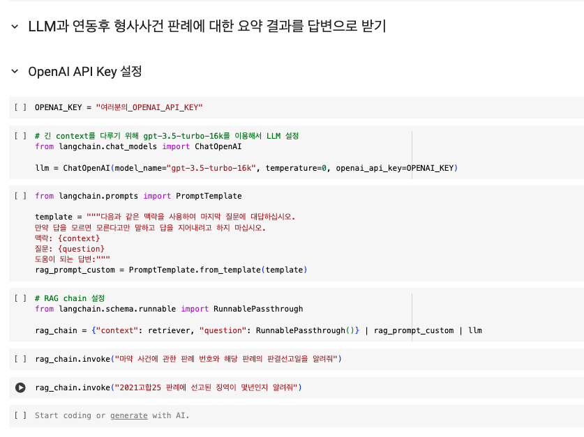
Task: Collapse the OpenAI API Key 설정 section
Action: pyautogui.click(x=15, y=71)
